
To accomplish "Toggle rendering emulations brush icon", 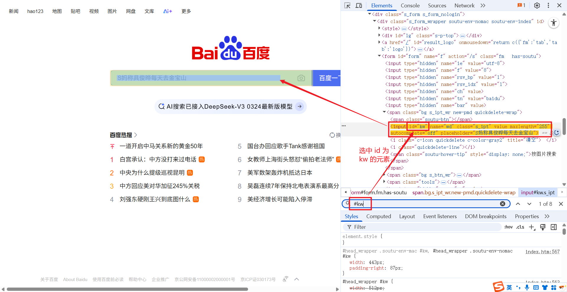I will pyautogui.click(x=542, y=227).
